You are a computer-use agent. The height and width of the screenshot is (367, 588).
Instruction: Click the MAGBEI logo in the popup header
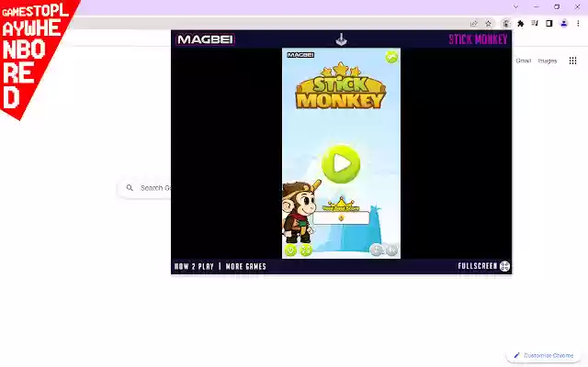pos(205,39)
